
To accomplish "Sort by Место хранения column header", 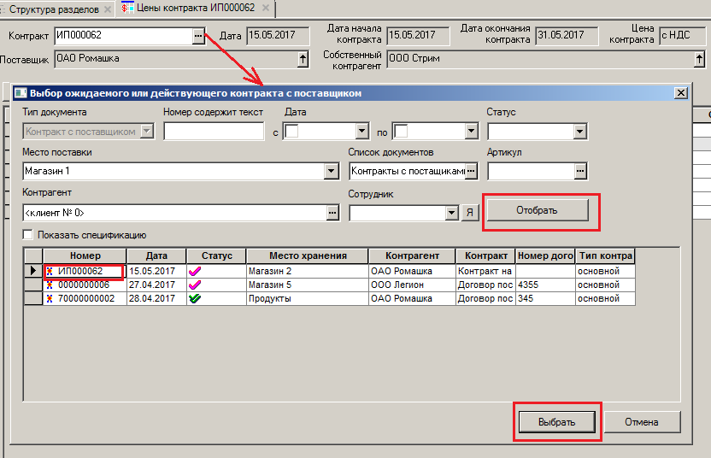I will (x=308, y=255).
